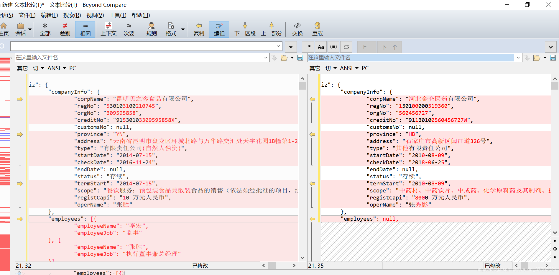Screen dimensions: 559x275
Task: Save the left file
Action: click(x=300, y=58)
